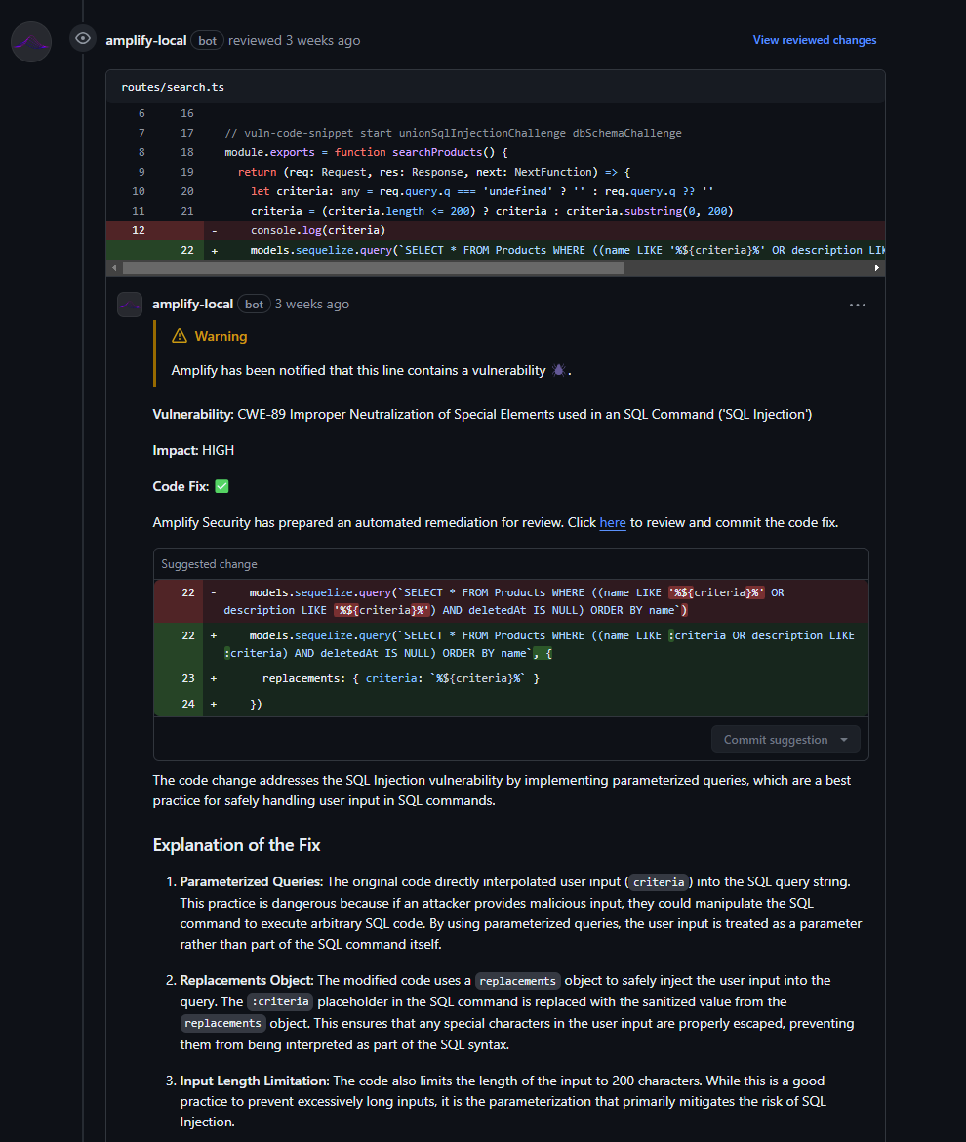
Task: Click the 3 weeks ago timestamp on the comment
Action: point(312,304)
